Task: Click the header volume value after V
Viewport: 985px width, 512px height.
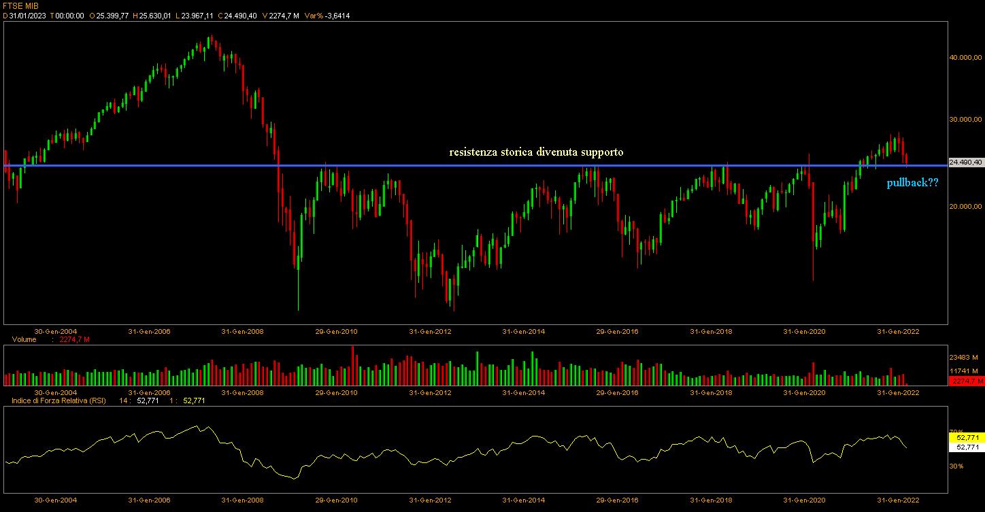Action: (x=283, y=16)
